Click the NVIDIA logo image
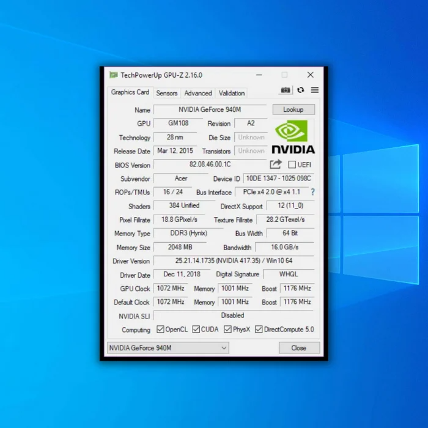This screenshot has height=428, width=428. (x=293, y=136)
